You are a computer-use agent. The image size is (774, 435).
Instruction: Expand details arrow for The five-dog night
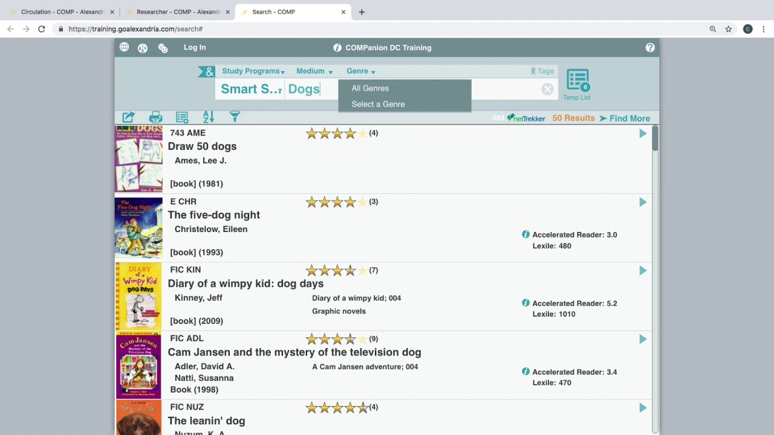[x=643, y=202]
